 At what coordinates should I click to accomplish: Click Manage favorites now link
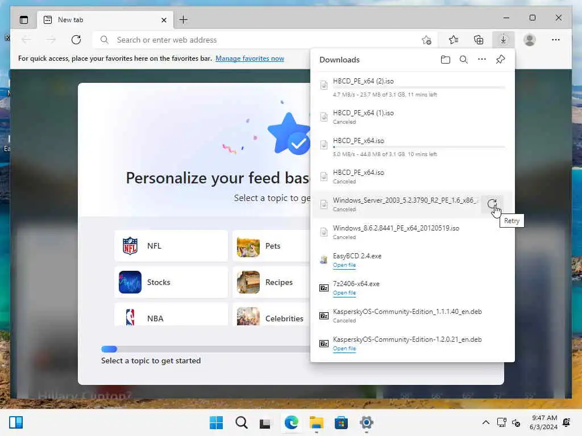tap(250, 58)
